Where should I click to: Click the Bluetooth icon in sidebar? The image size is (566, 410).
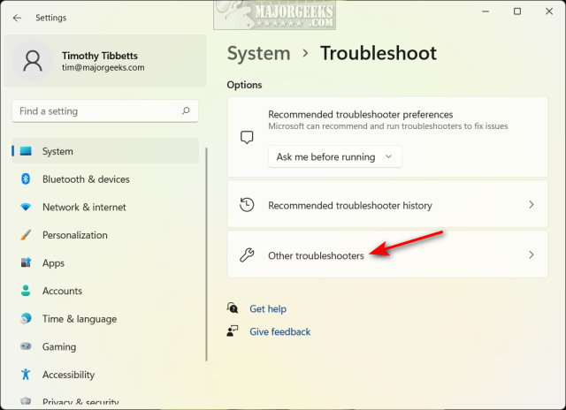tap(26, 178)
